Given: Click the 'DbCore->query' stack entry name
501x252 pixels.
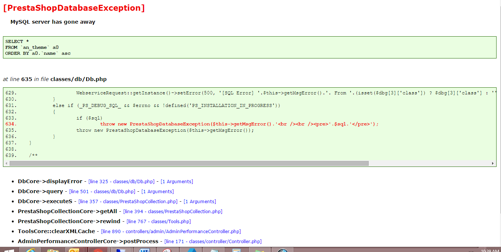Looking at the screenshot, I should [40, 192].
